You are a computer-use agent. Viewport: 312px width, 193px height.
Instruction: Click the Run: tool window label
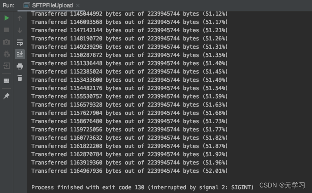(9, 6)
